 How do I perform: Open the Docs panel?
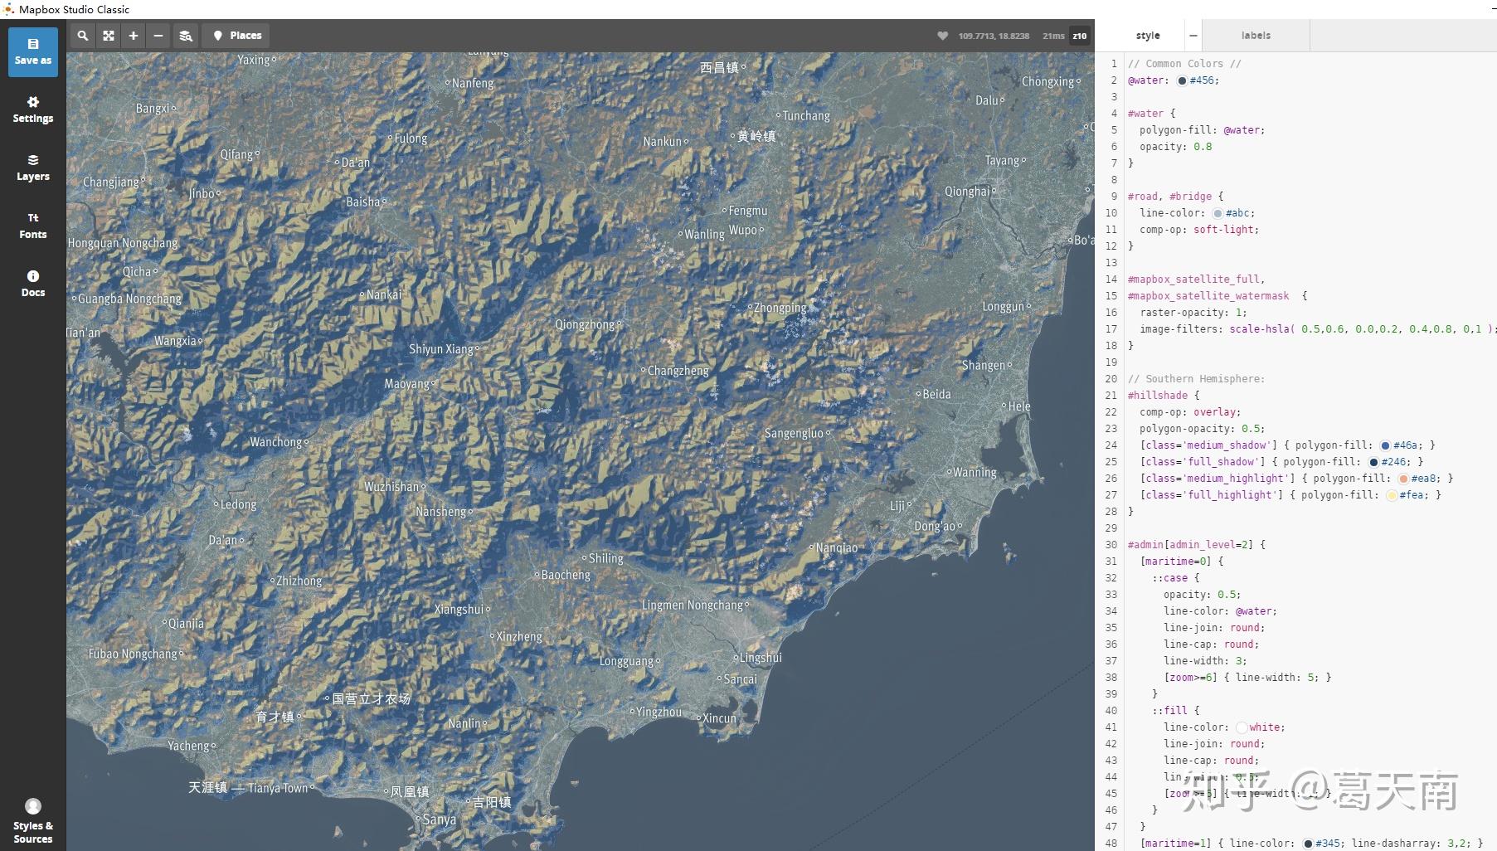[33, 284]
